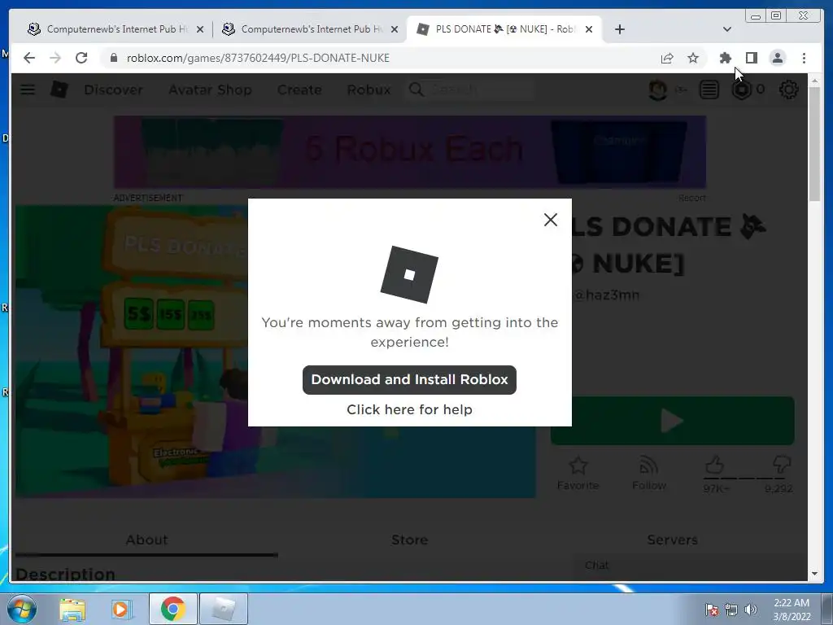The width and height of the screenshot is (833, 625).
Task: Open Windows Explorer from taskbar
Action: click(72, 610)
